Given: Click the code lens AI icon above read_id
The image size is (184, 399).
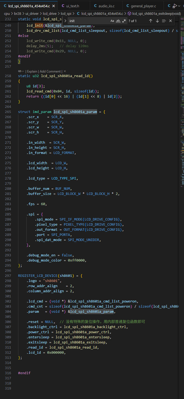Looking at the screenshot, I should [20, 71].
